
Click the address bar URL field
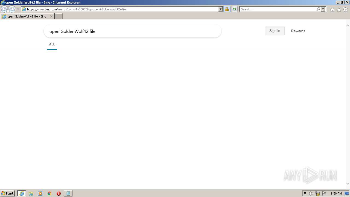tap(122, 9)
